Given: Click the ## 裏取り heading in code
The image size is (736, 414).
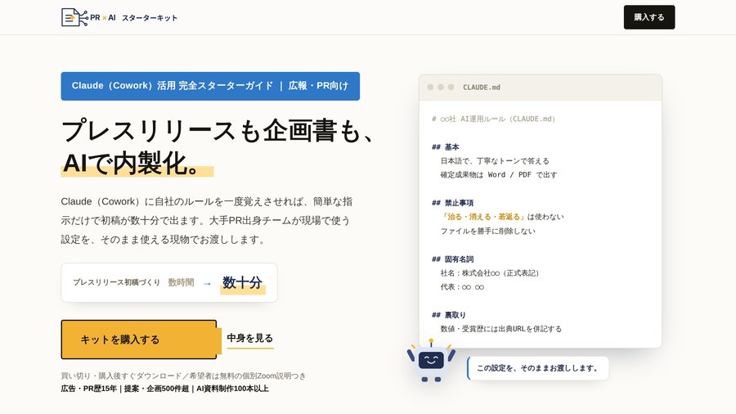Looking at the screenshot, I should (x=449, y=315).
